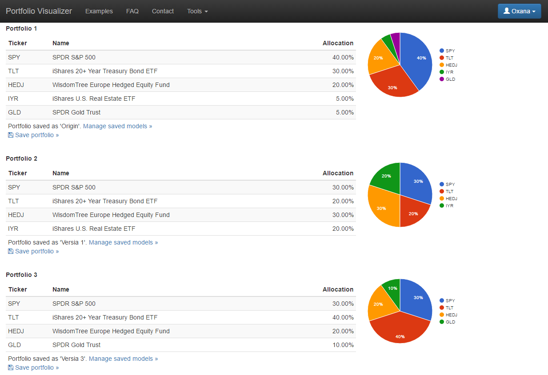
Task: Click the 40.00% allocation for TLT in Portfolio 3
Action: coord(343,317)
